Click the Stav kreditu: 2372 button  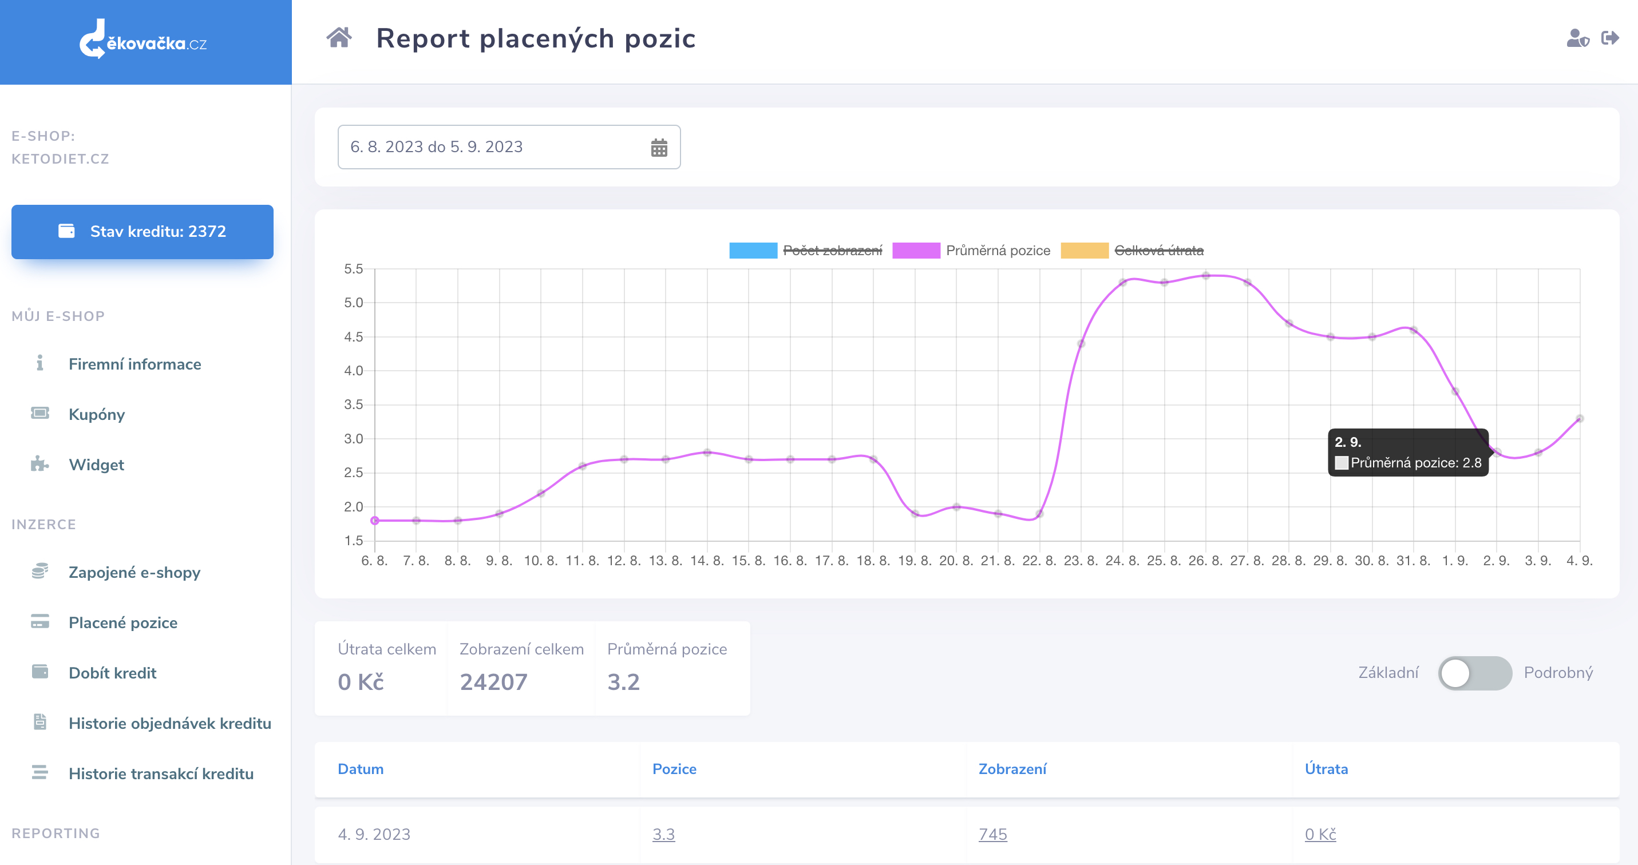coord(143,231)
